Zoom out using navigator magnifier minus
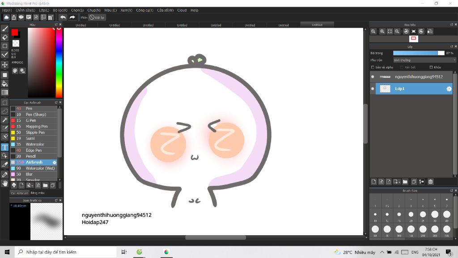 [x=397, y=31]
